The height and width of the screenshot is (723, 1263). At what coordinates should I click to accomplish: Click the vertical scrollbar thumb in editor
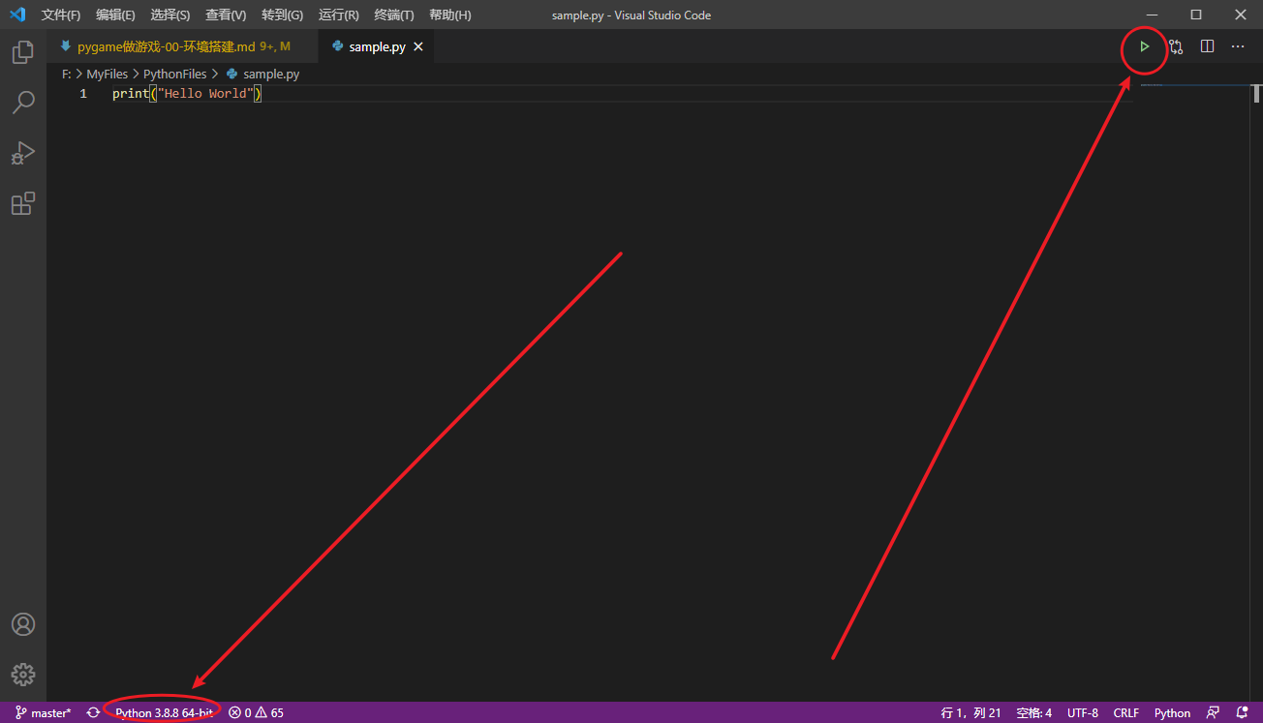coord(1256,94)
